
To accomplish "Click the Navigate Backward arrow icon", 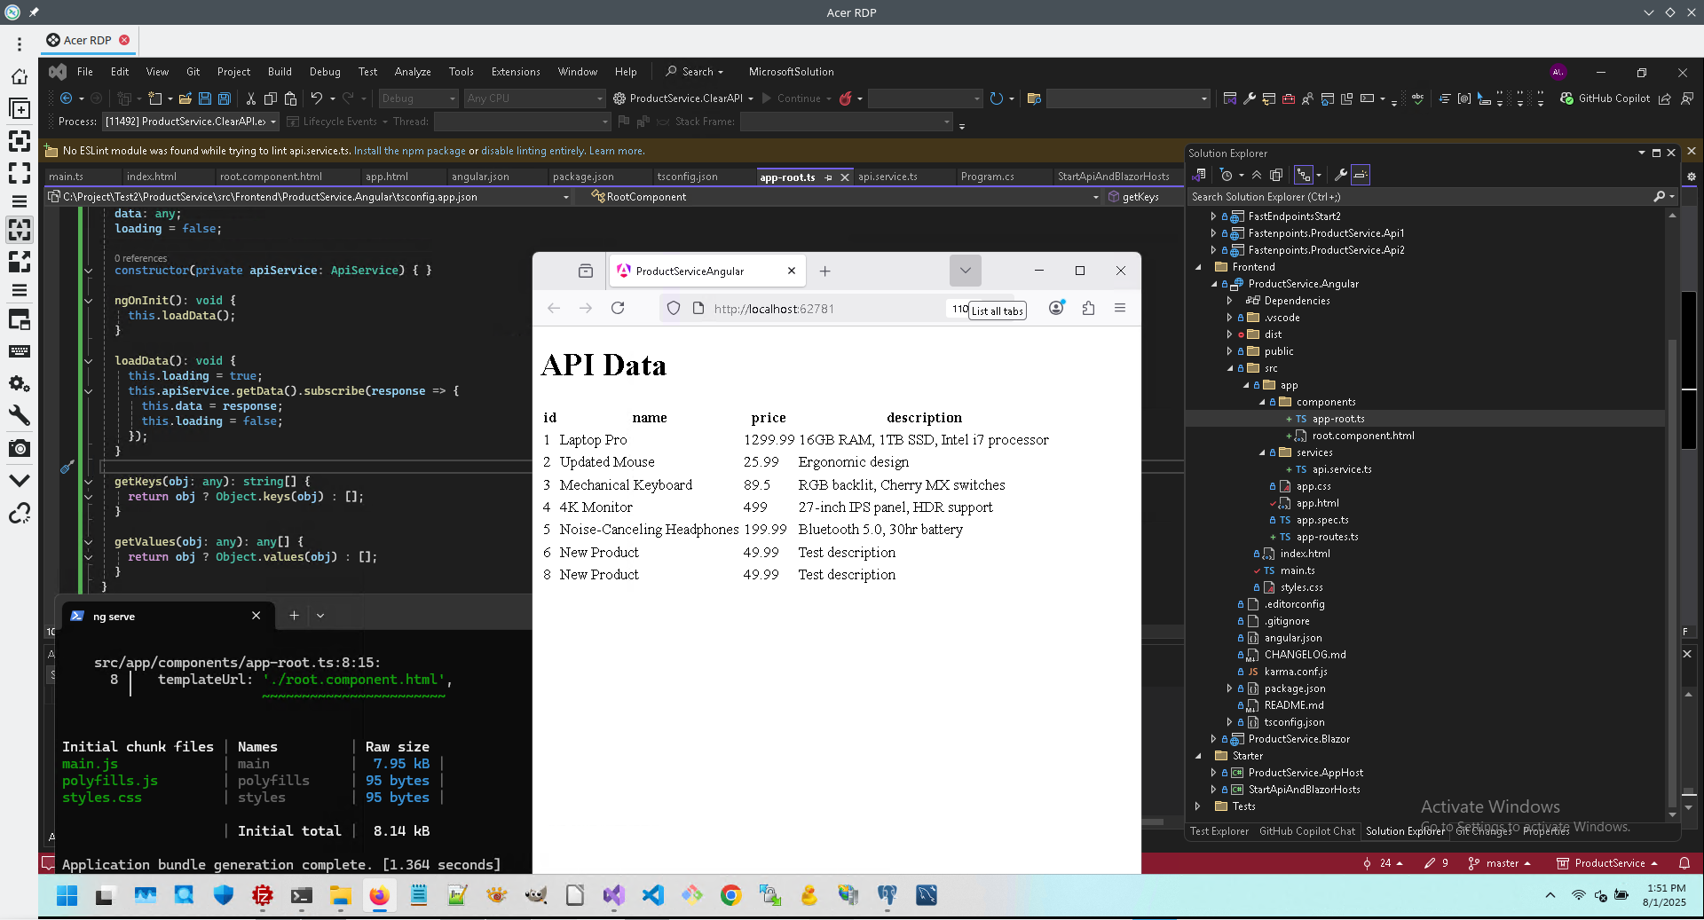I will coord(66,98).
